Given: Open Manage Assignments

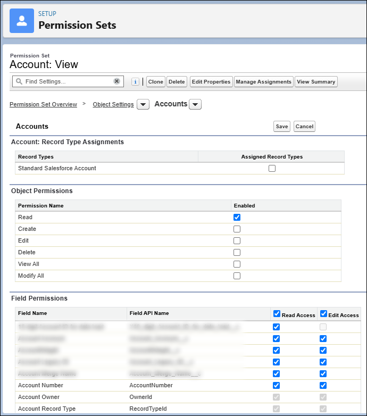Looking at the screenshot, I should [264, 82].
